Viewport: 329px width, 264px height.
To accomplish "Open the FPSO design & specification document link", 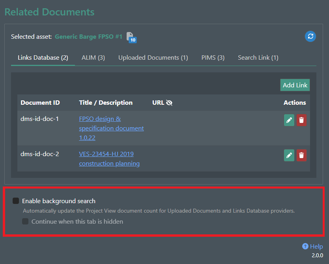I will [x=111, y=128].
